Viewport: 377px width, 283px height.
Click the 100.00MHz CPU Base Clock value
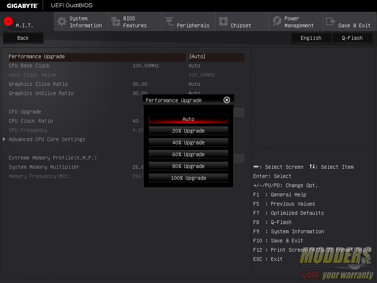[146, 66]
